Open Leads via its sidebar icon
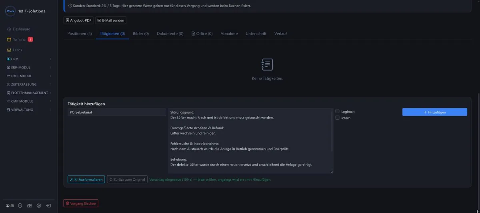The image size is (480, 213). coord(9,50)
